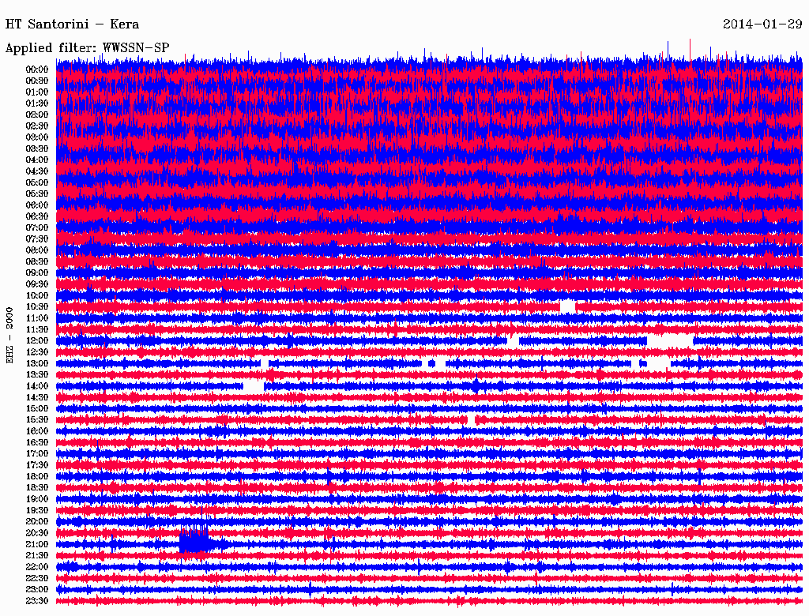The height and width of the screenshot is (616, 809).
Task: Click the 08:30 time label
Action: (37, 261)
